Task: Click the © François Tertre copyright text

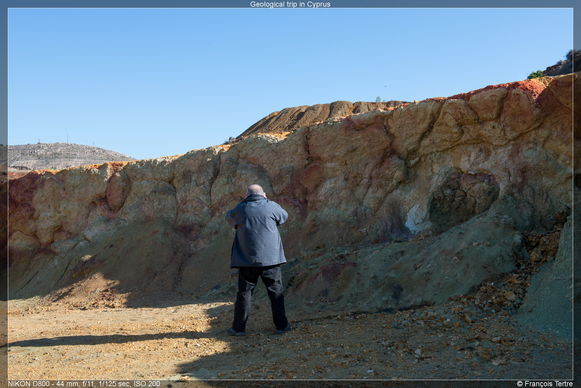Action: [545, 384]
